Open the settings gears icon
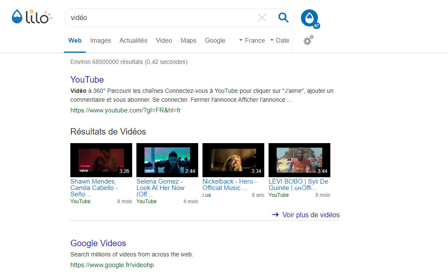This screenshot has width=448, height=279. [308, 40]
